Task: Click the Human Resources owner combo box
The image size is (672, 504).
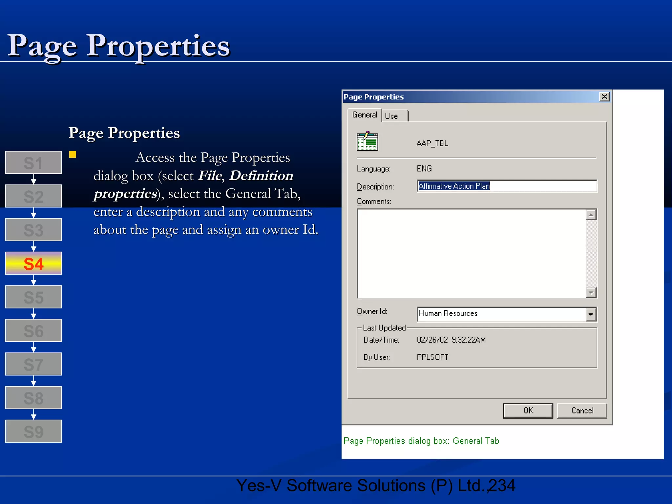Action: point(507,314)
